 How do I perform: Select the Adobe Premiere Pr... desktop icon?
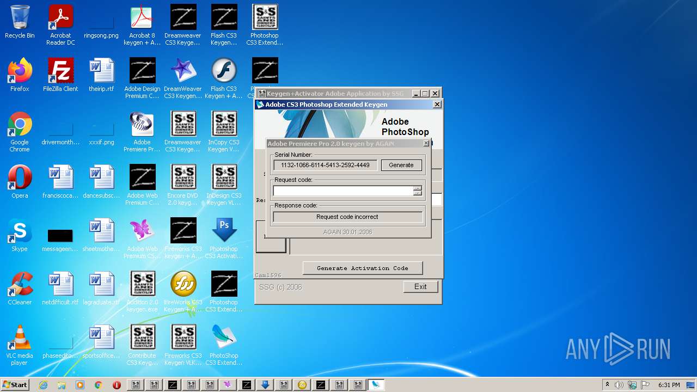point(142,132)
